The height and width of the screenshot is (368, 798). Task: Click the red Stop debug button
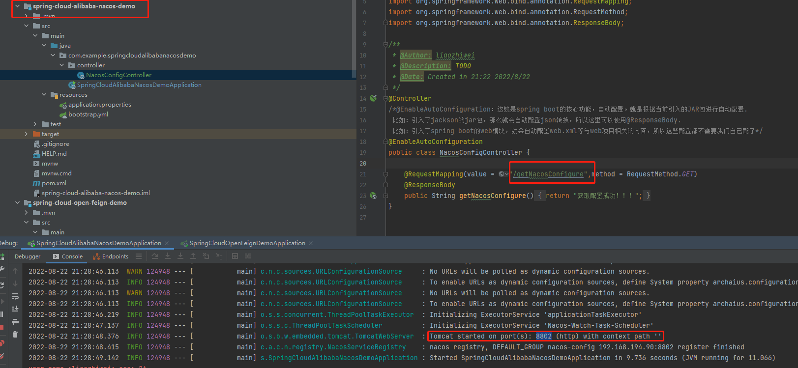[1, 327]
